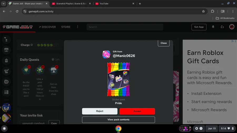Screen dimensions: 237x133
Task: Open a new browser tab
Action: (x=140, y=4)
